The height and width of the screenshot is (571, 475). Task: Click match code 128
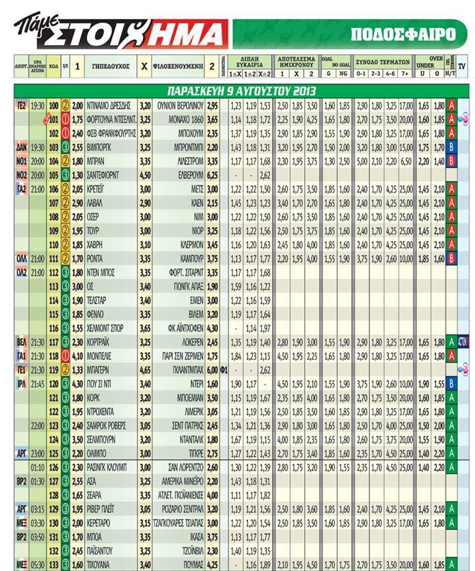(53, 495)
